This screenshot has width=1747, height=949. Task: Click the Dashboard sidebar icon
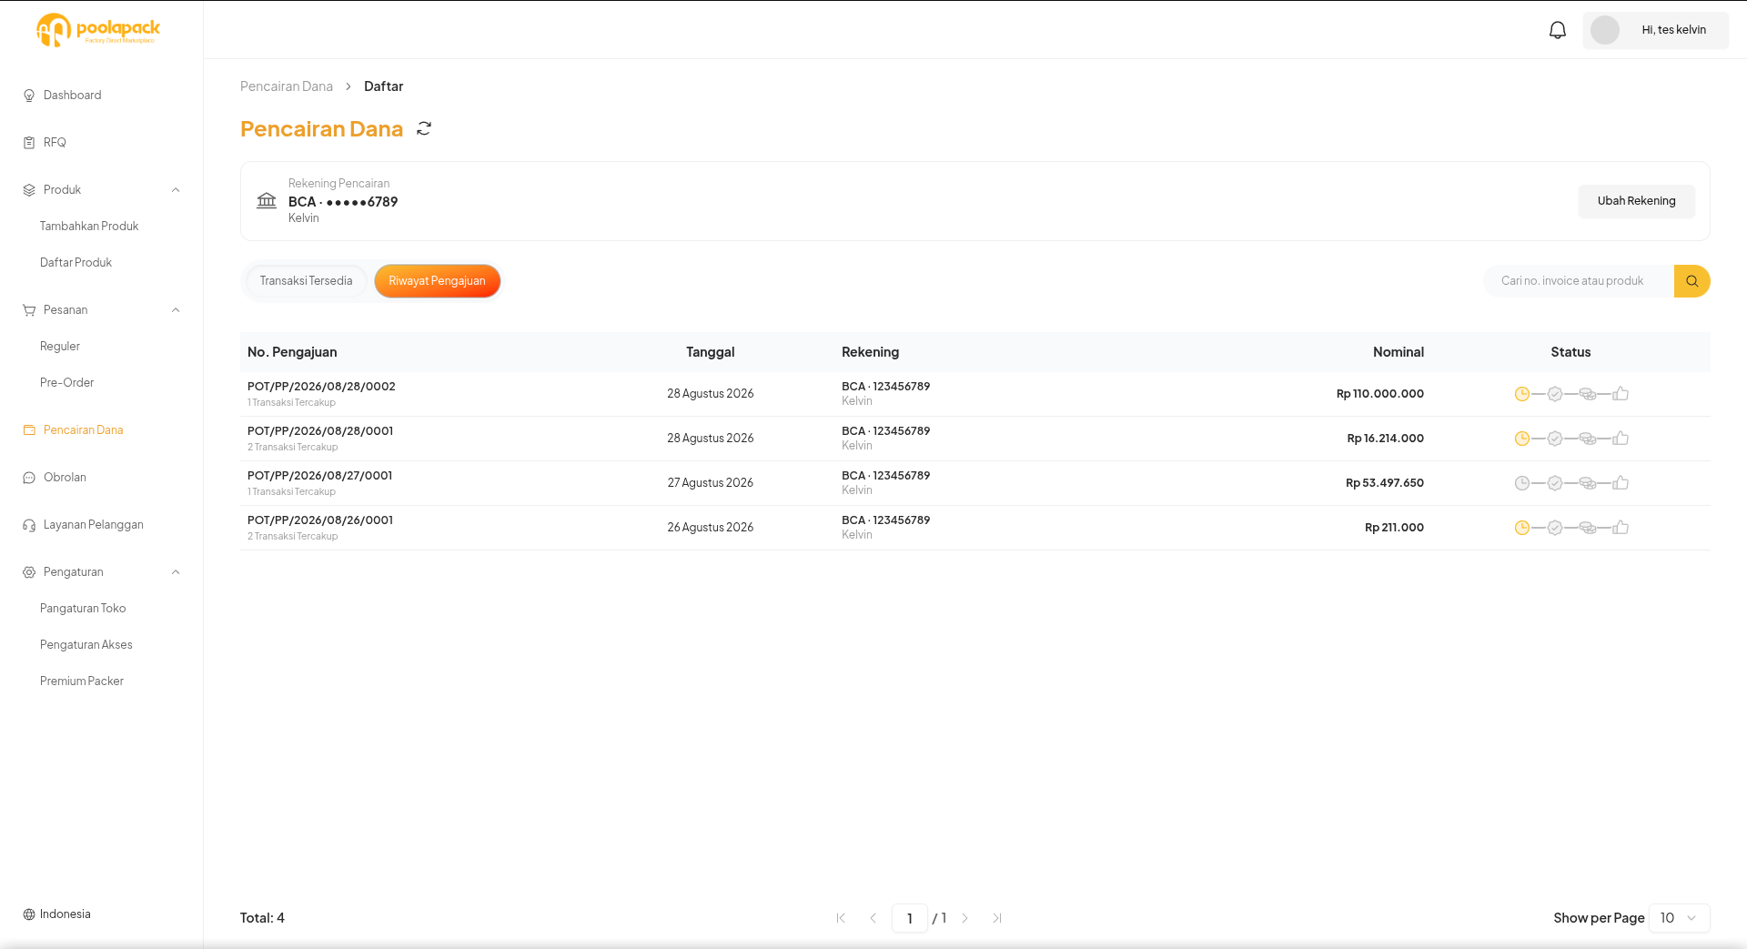coord(29,96)
